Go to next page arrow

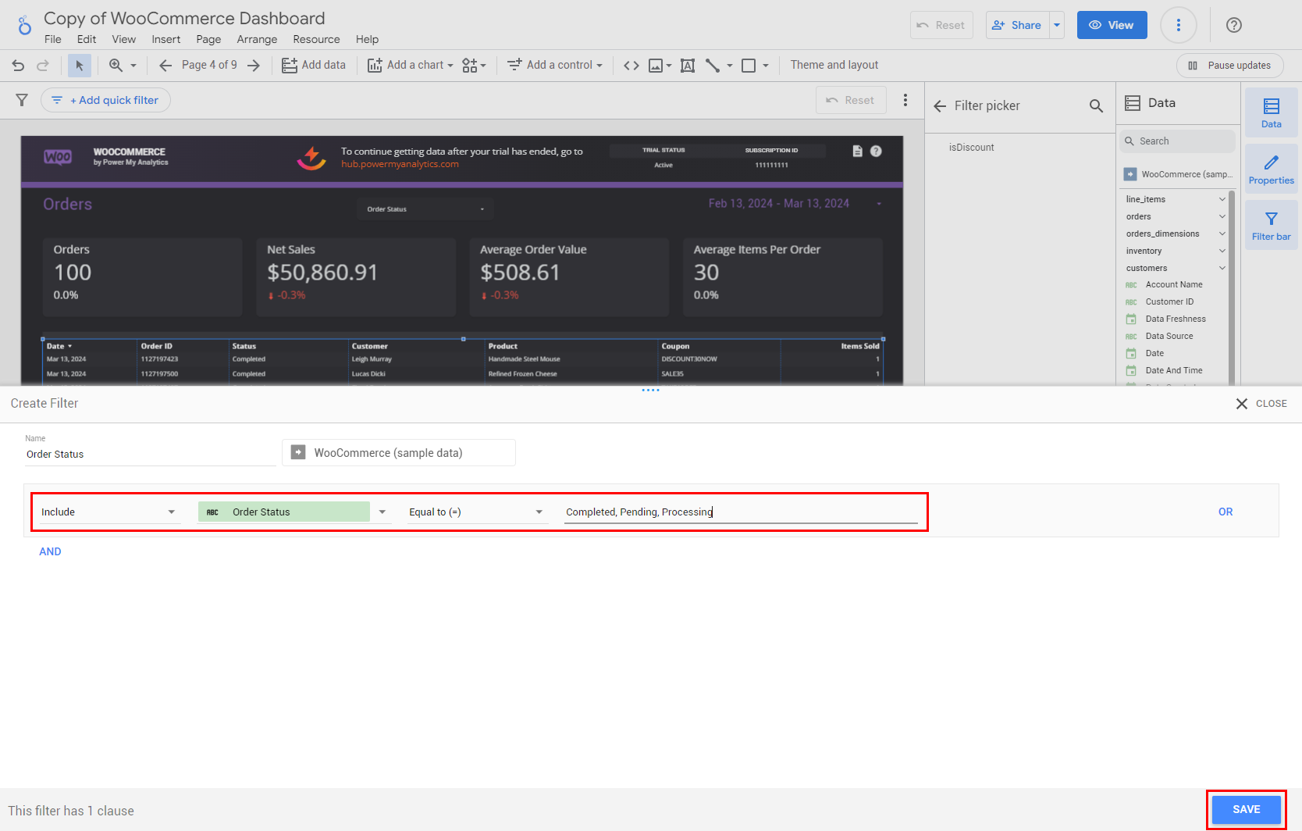tap(254, 66)
